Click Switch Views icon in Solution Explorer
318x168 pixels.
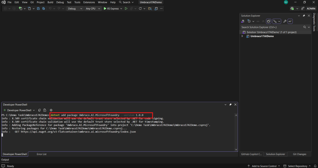click(x=243, y=21)
